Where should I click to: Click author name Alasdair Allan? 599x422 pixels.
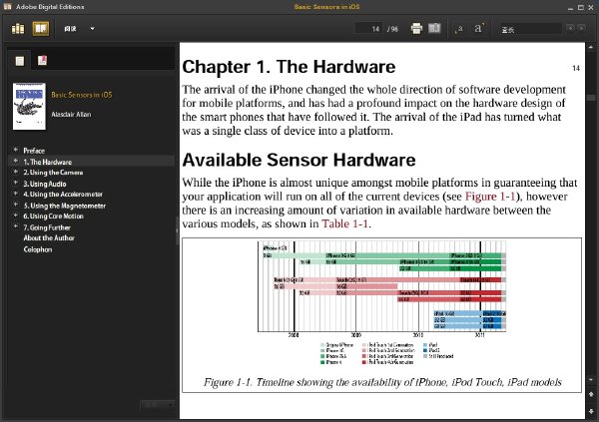[72, 114]
